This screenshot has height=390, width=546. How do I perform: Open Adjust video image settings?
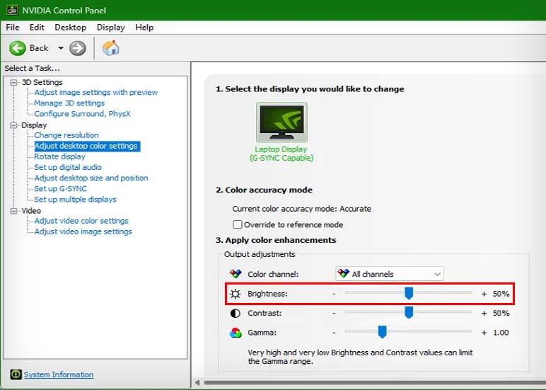[83, 231]
